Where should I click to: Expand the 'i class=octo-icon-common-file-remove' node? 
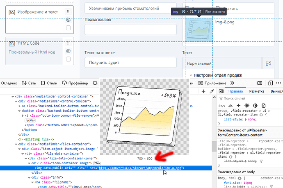tap(23, 116)
